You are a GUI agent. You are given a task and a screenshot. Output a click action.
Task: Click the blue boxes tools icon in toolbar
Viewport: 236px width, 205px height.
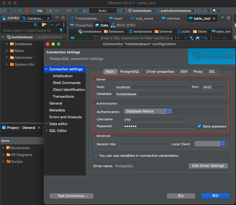(205, 11)
